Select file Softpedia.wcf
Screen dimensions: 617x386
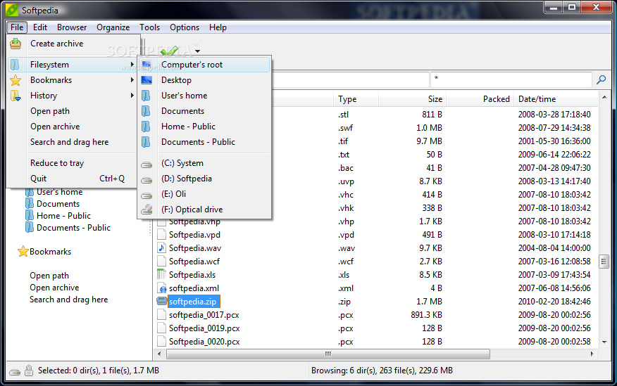point(194,262)
